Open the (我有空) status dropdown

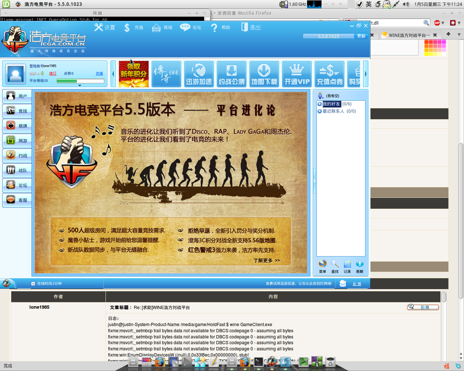(329, 96)
